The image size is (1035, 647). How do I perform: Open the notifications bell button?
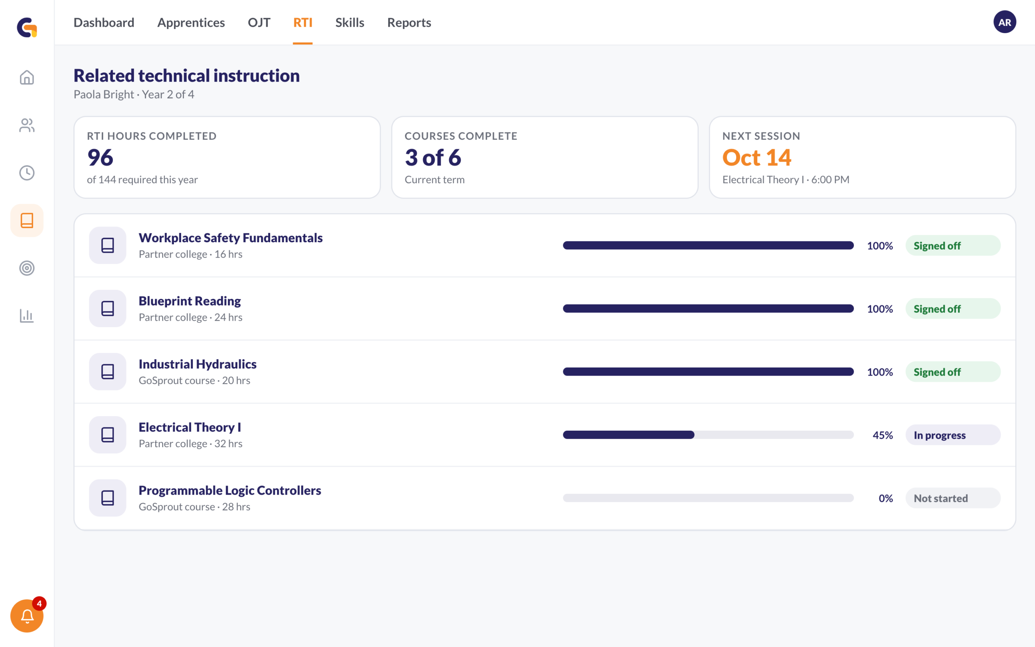pyautogui.click(x=27, y=616)
